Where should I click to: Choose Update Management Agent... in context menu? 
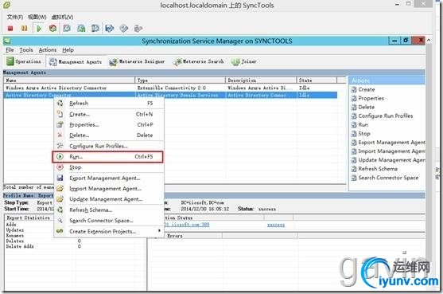click(x=108, y=199)
